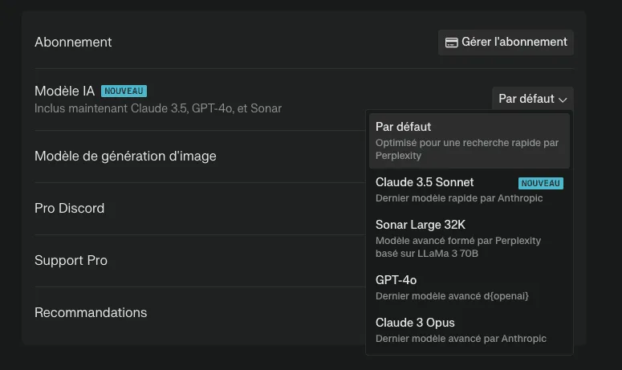
Task: Select GPT-4o from model list
Action: coord(470,287)
